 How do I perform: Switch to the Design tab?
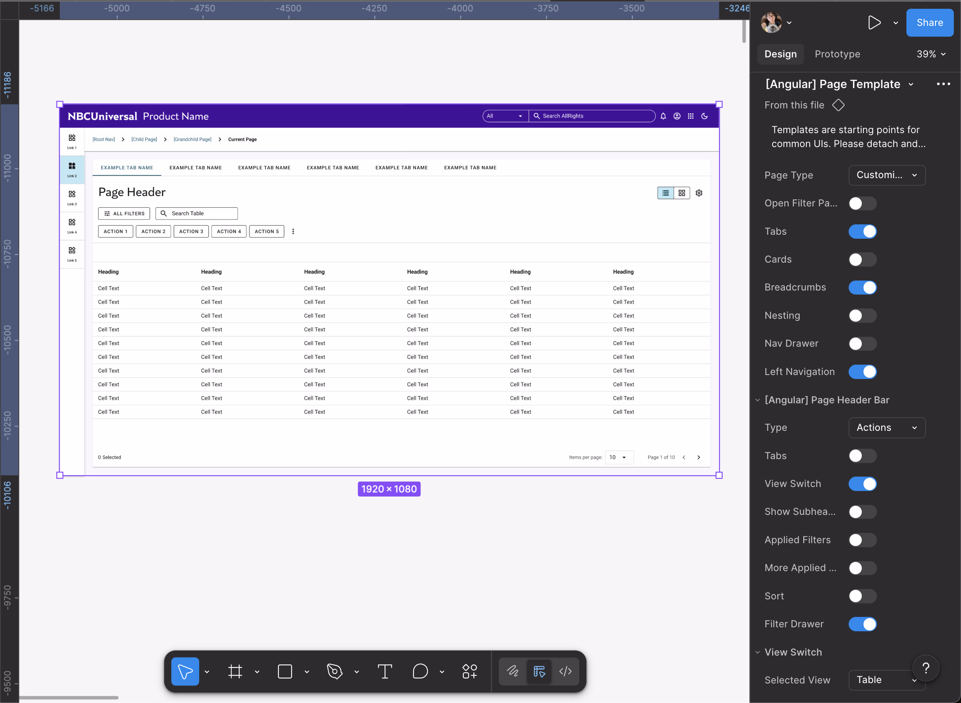click(780, 54)
